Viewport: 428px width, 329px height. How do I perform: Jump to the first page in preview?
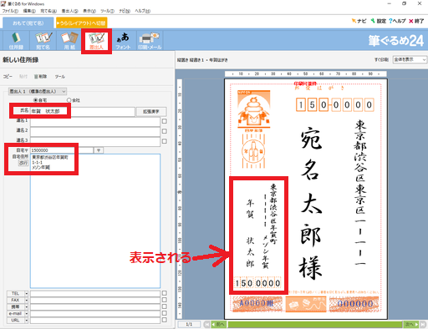[x=206, y=324]
